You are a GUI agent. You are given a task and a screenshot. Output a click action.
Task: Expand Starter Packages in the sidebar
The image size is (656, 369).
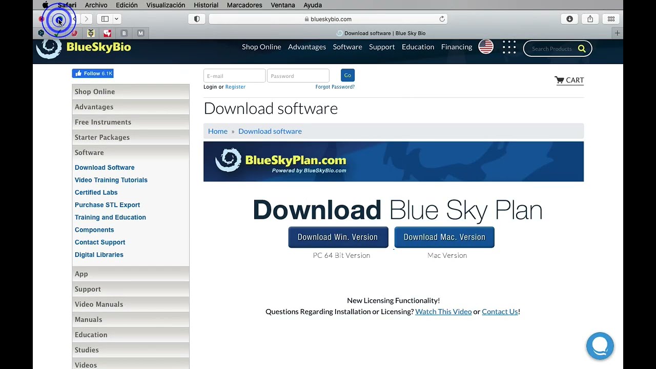click(131, 137)
